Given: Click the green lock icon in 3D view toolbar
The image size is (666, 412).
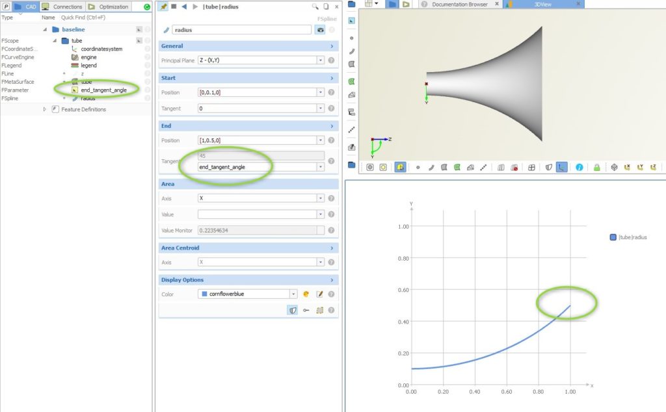Looking at the screenshot, I should pyautogui.click(x=596, y=167).
